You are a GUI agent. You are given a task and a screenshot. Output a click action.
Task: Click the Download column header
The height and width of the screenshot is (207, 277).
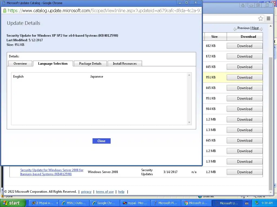pos(248,37)
